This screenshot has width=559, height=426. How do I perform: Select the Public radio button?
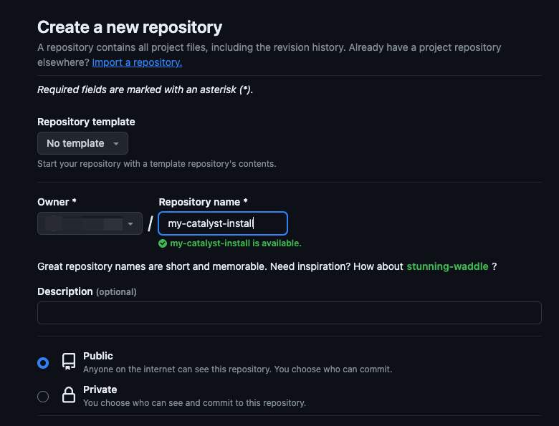[43, 363]
